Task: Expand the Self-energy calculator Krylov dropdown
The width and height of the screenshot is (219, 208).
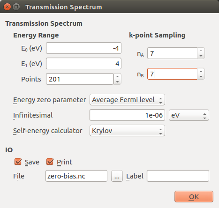Action: click(127, 131)
